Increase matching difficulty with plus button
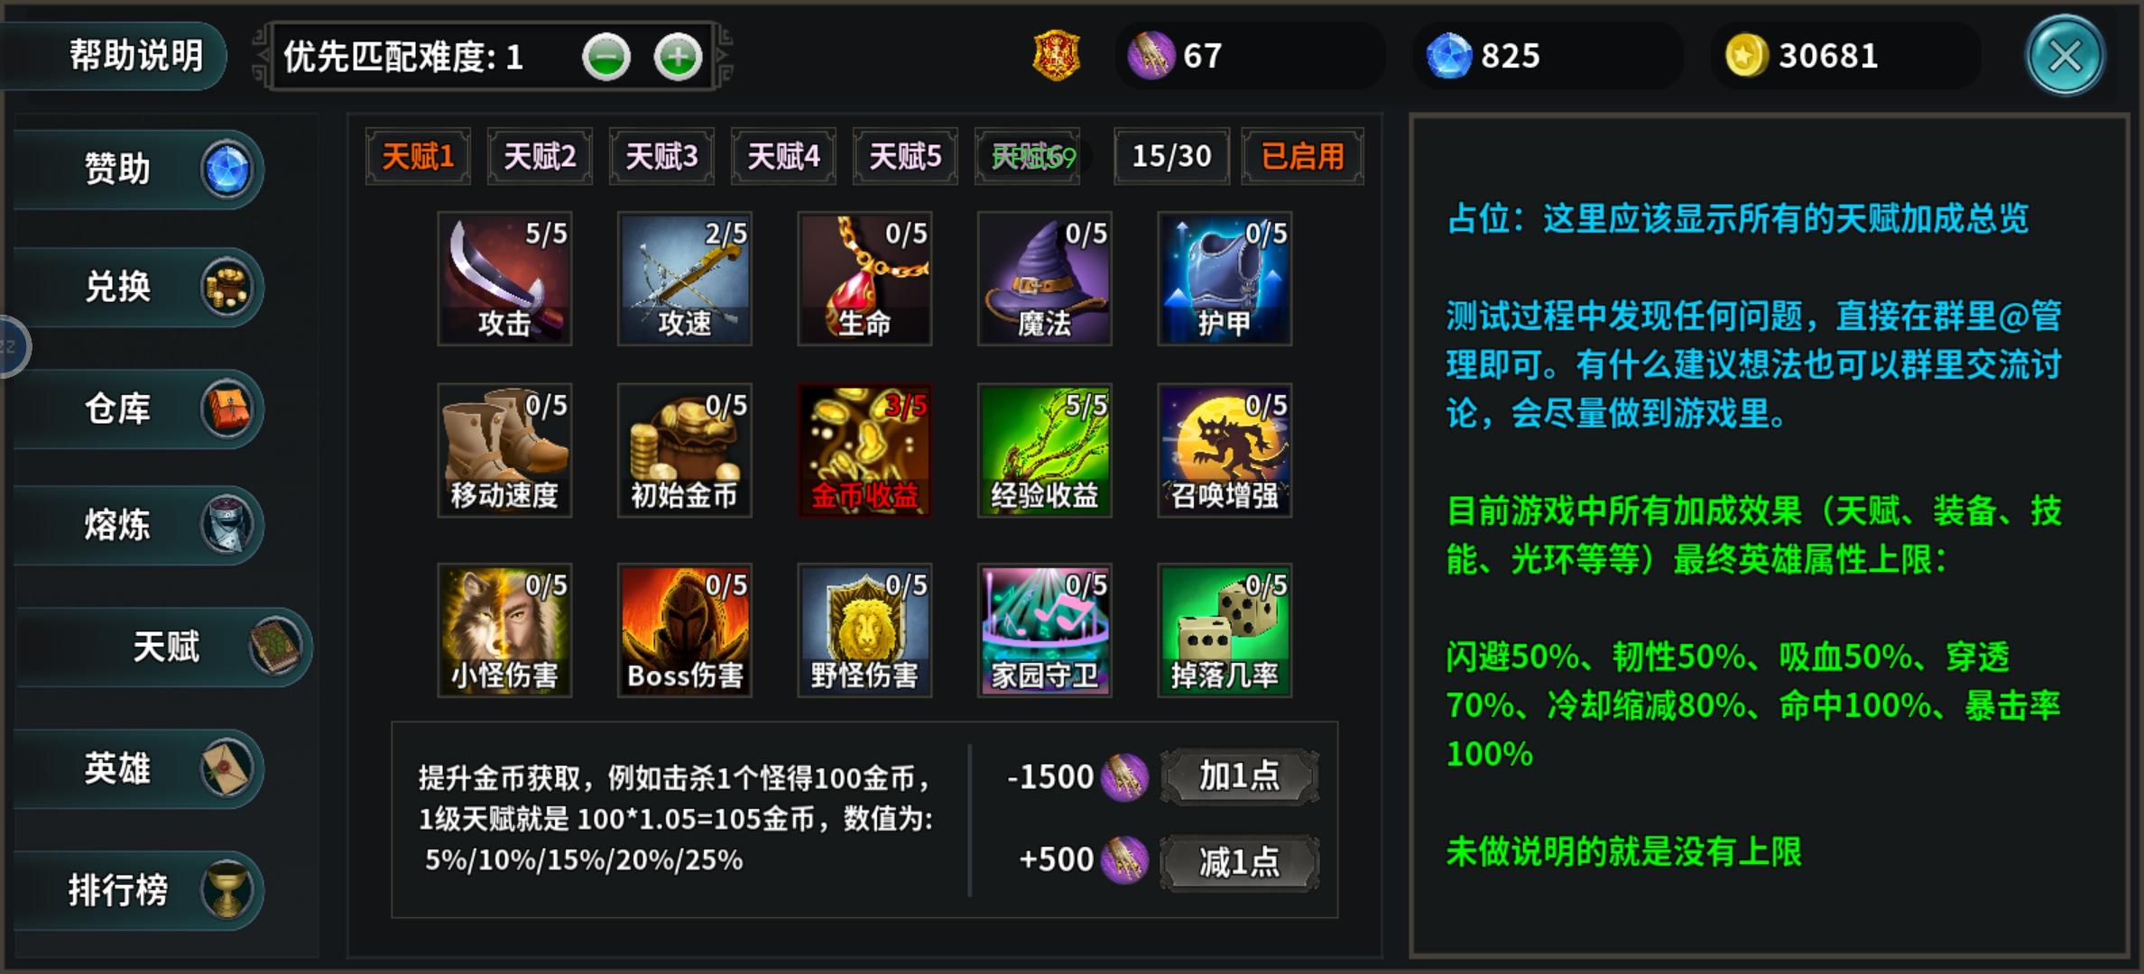Screen dimensions: 2144x974 [x=679, y=57]
